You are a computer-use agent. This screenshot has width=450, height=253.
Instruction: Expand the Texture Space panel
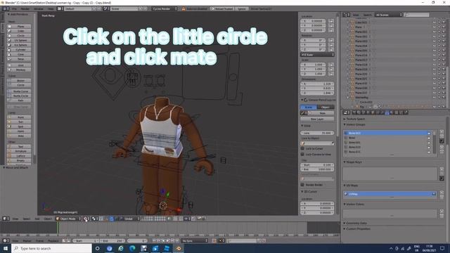point(354,119)
